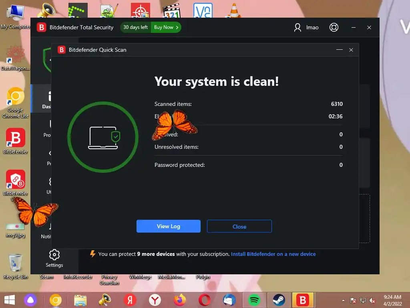The image size is (410, 308).
Task: Close the Quick Scan dialog window
Action: [351, 50]
